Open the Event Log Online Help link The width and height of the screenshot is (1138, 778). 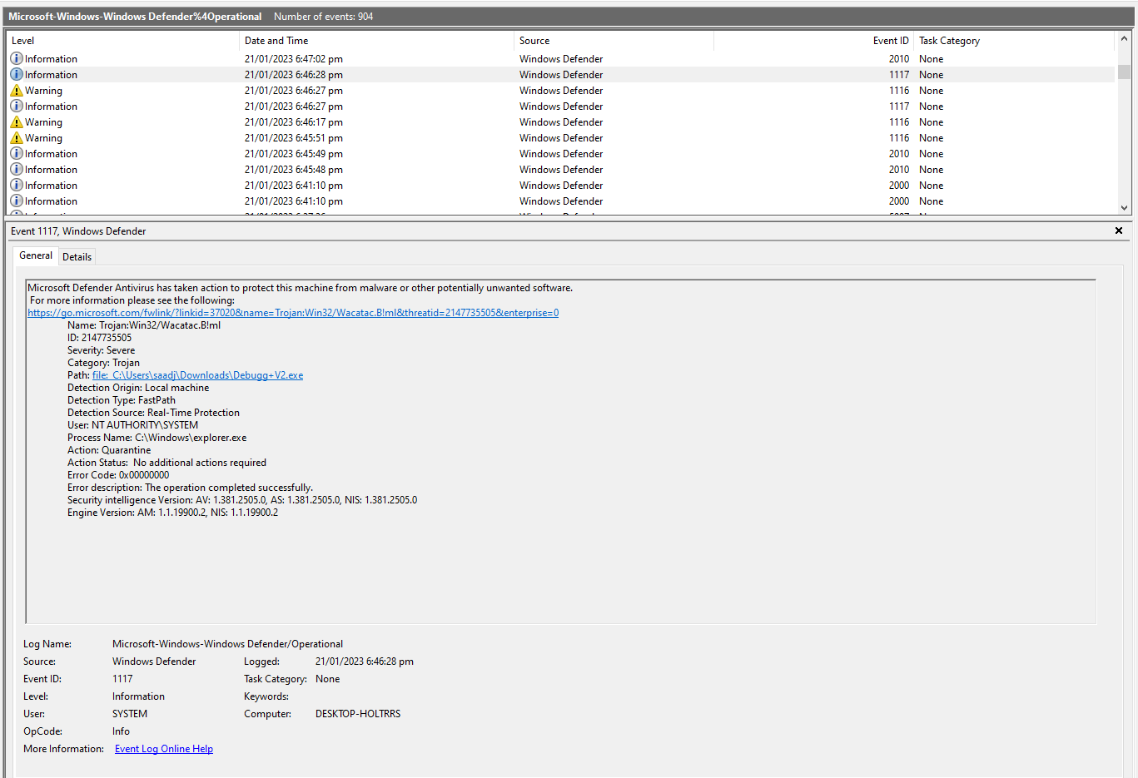click(164, 749)
